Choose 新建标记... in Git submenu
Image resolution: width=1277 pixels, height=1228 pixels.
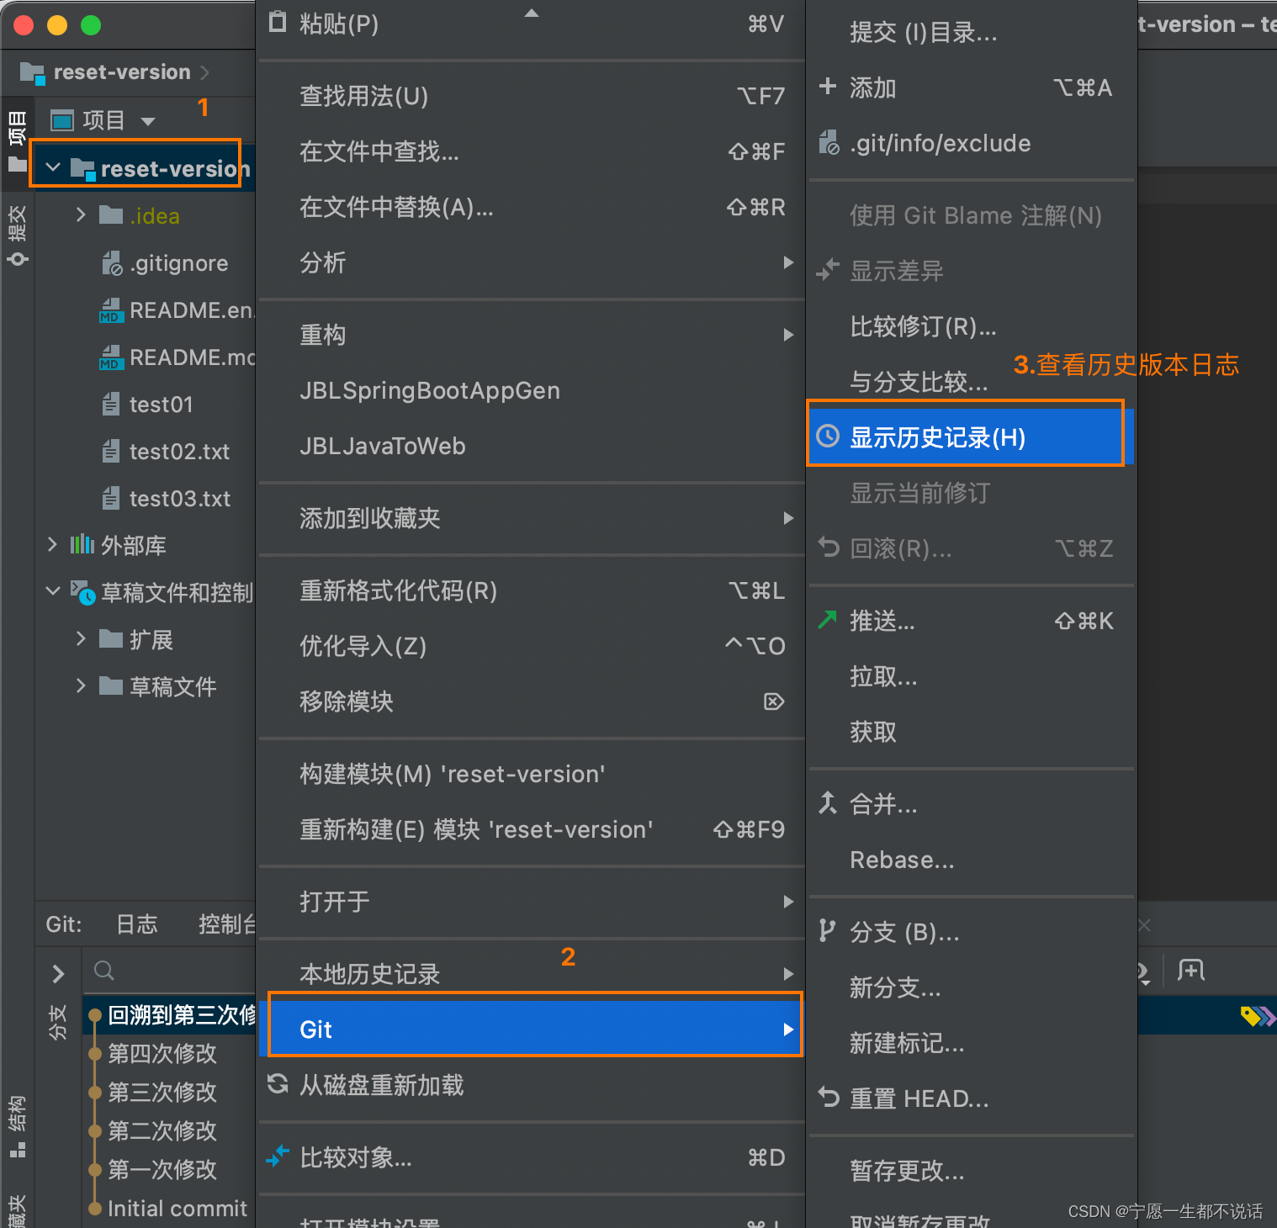[972, 1043]
